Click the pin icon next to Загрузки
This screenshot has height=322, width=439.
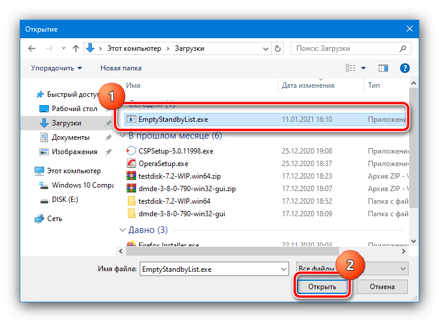[x=108, y=123]
